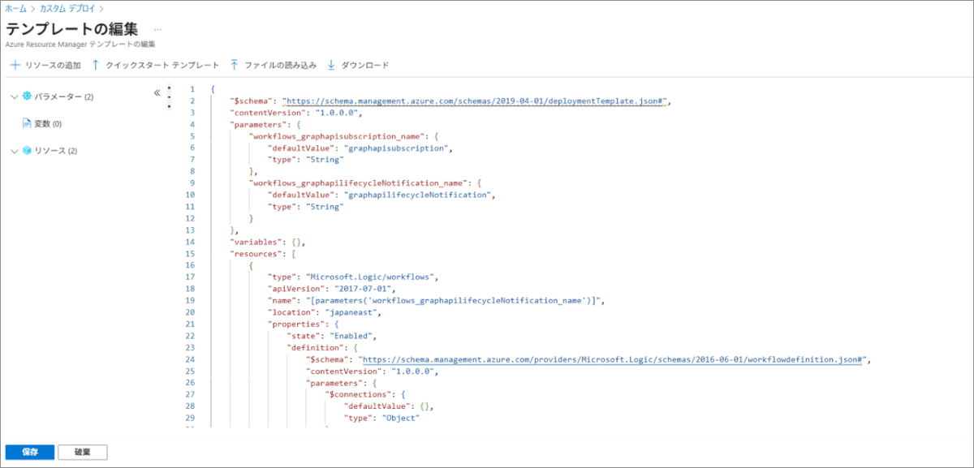
Task: Click line number 1 in editor gutter
Action: pos(192,89)
